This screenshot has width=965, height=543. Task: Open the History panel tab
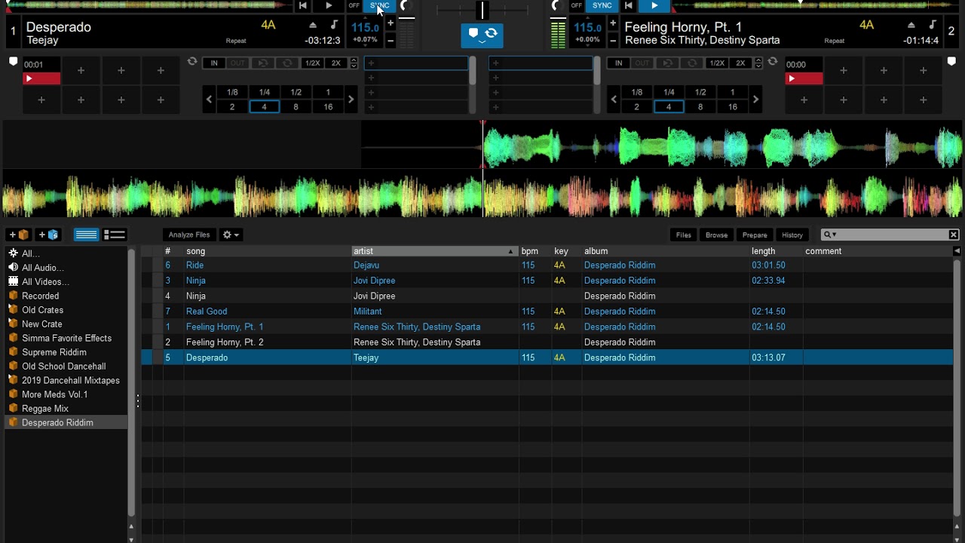[x=792, y=235]
